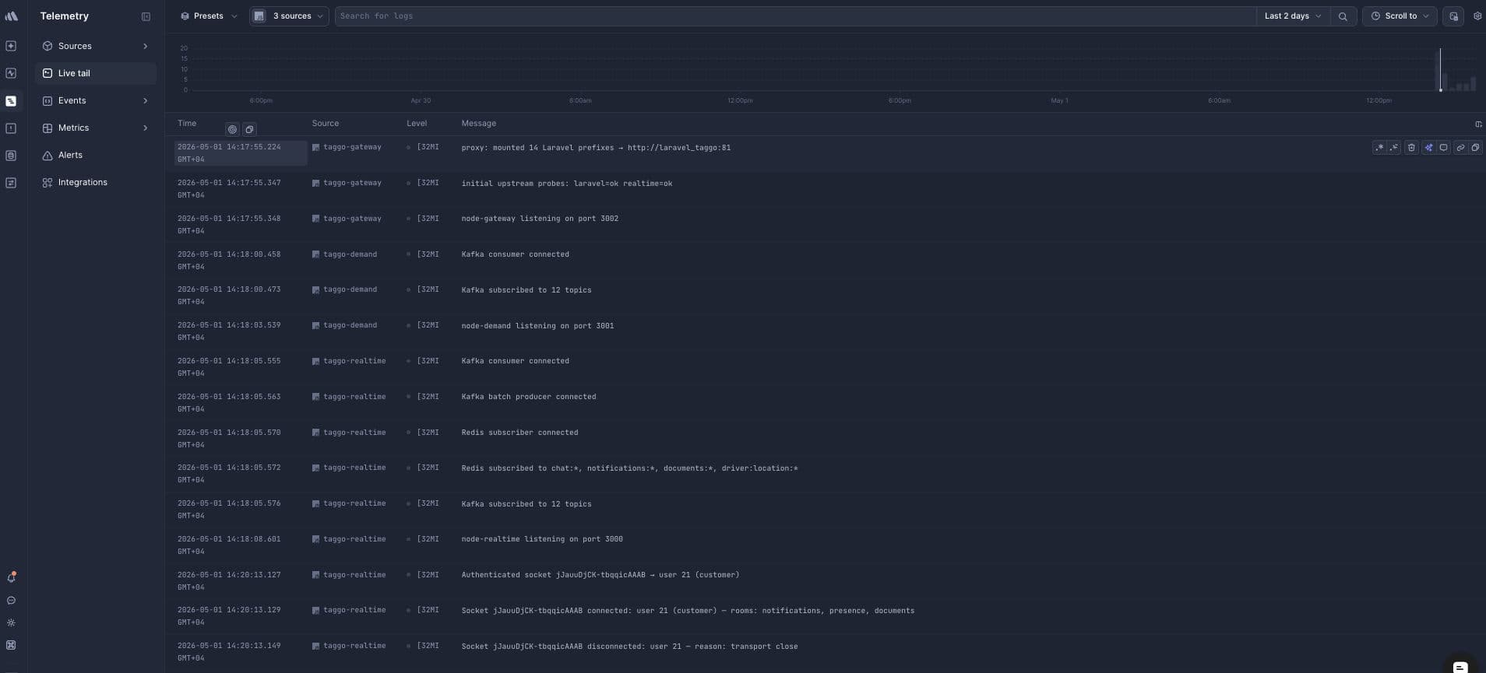
Task: Click the white timeline marker in histogram
Action: click(x=1440, y=70)
